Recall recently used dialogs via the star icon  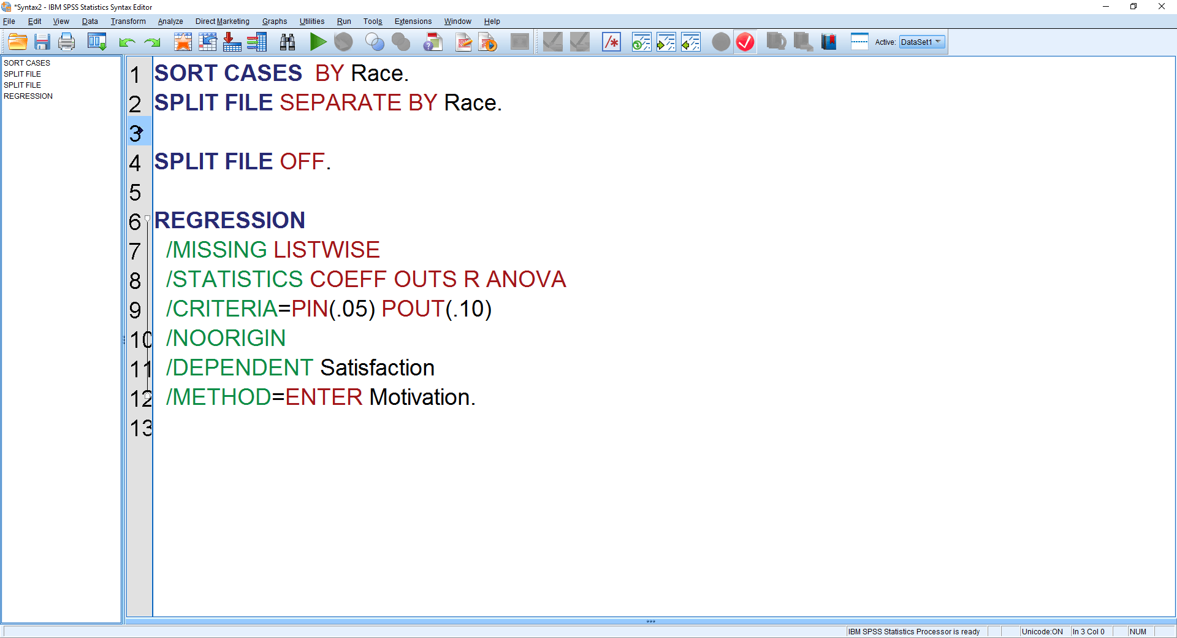(x=183, y=42)
